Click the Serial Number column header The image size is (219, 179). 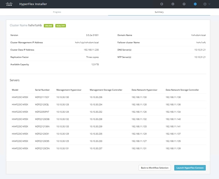tap(42, 90)
